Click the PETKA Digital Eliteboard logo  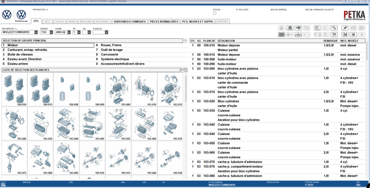[x=354, y=16]
